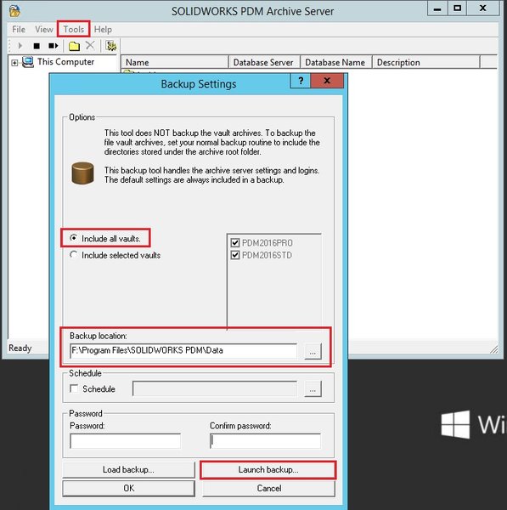Image resolution: width=507 pixels, height=510 pixels.
Task: Close the Backup Settings dialog with red X
Action: 327,81
